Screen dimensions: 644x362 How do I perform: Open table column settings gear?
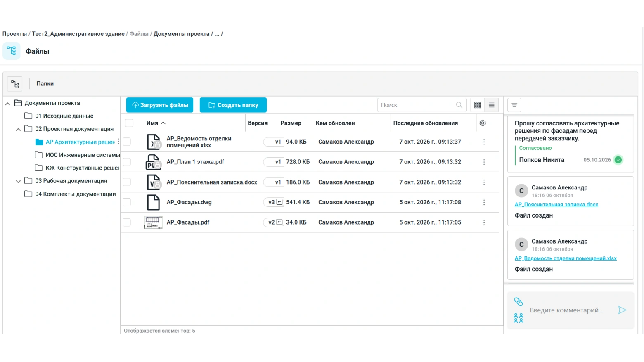tap(483, 123)
